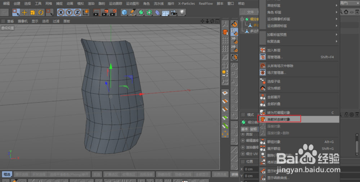Screen dimensions: 360x182
Task: Click the 框选 selection button
Action: [7, 174]
